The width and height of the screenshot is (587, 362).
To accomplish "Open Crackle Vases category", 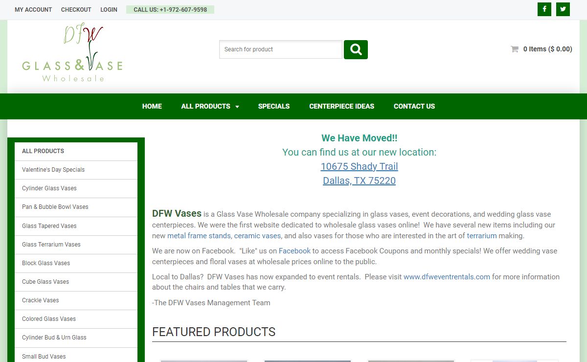I will pos(76,300).
